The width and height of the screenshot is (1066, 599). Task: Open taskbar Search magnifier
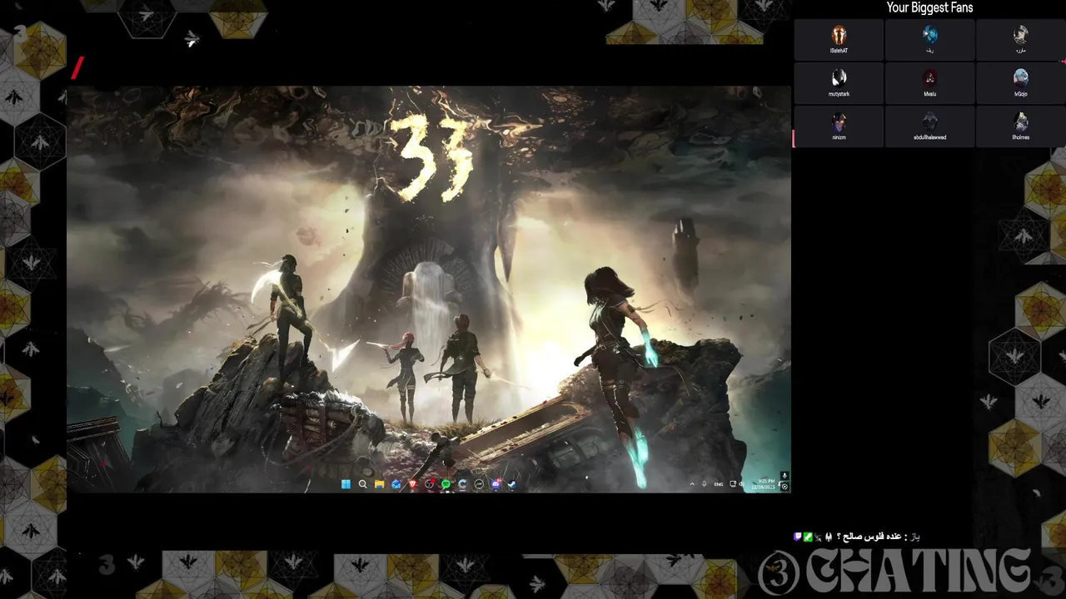click(362, 484)
